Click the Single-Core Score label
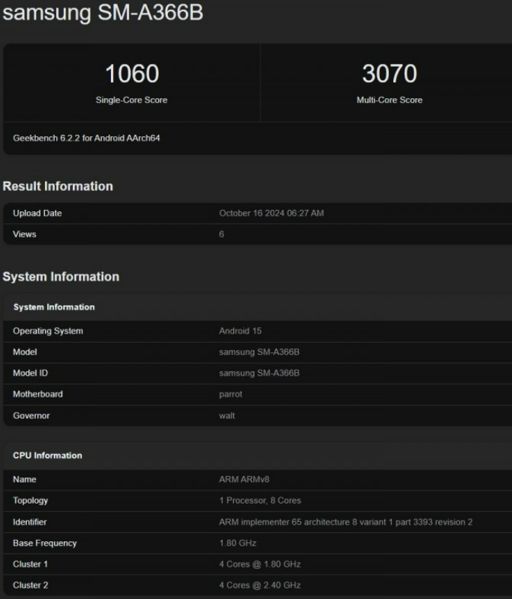The width and height of the screenshot is (512, 599). [131, 100]
